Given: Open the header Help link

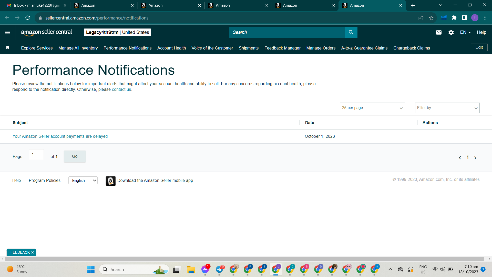Looking at the screenshot, I should [481, 32].
